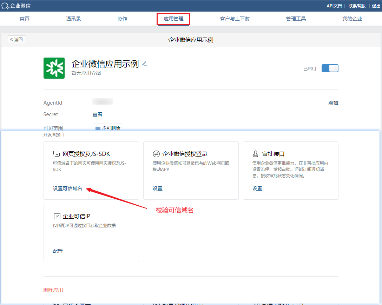Click the 审批接口 stamp icon
The width and height of the screenshot is (382, 305).
(x=256, y=154)
